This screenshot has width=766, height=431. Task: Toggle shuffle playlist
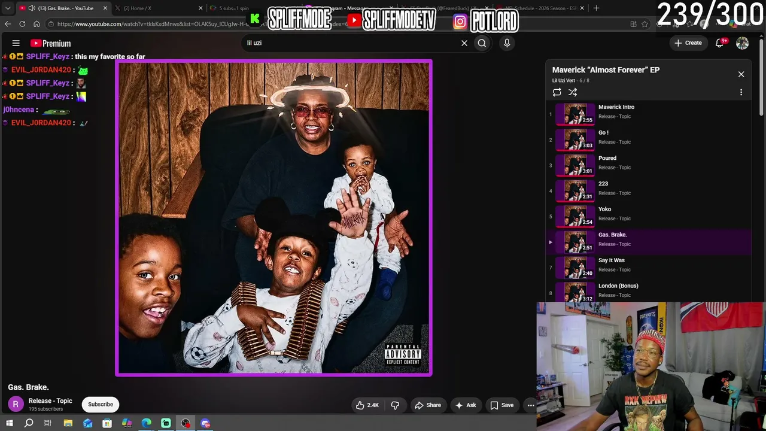click(573, 92)
